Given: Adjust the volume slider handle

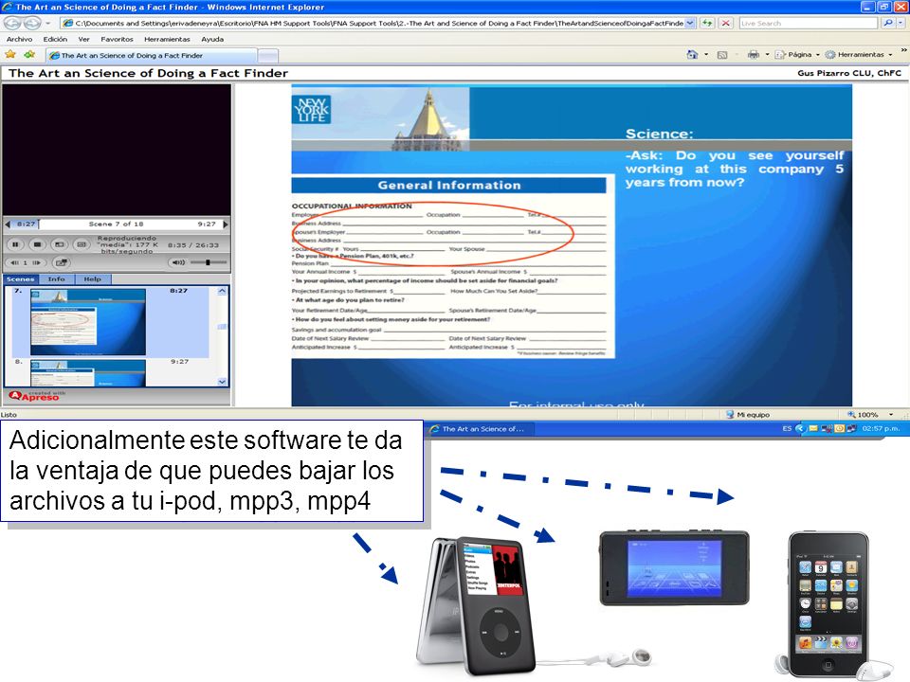Looking at the screenshot, I should click(x=208, y=262).
